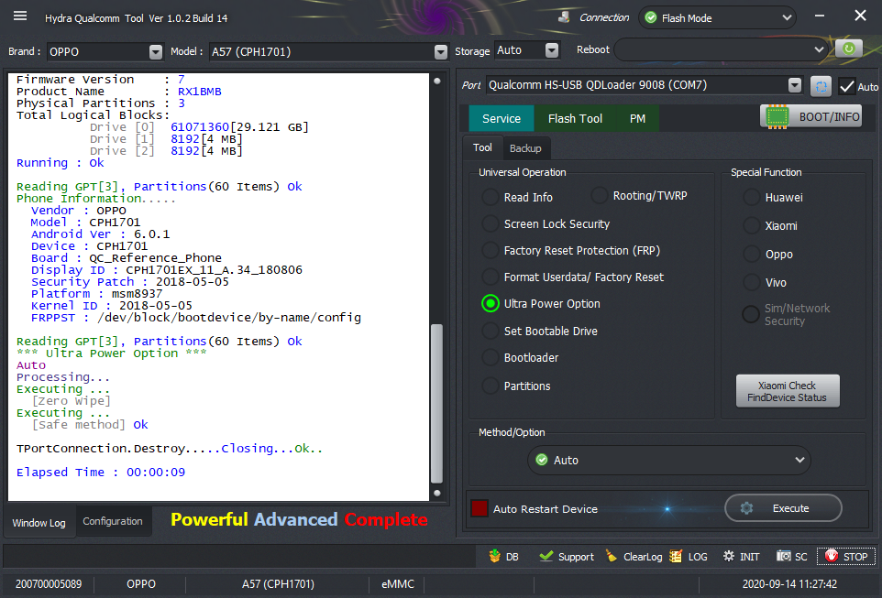Select Screen Lock Security option
This screenshot has width=882, height=598.
[490, 223]
